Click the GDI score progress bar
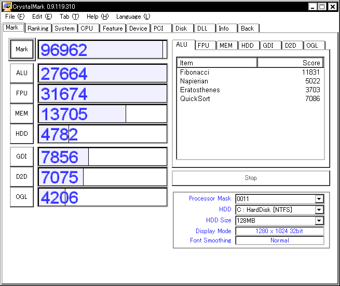 coord(103,156)
